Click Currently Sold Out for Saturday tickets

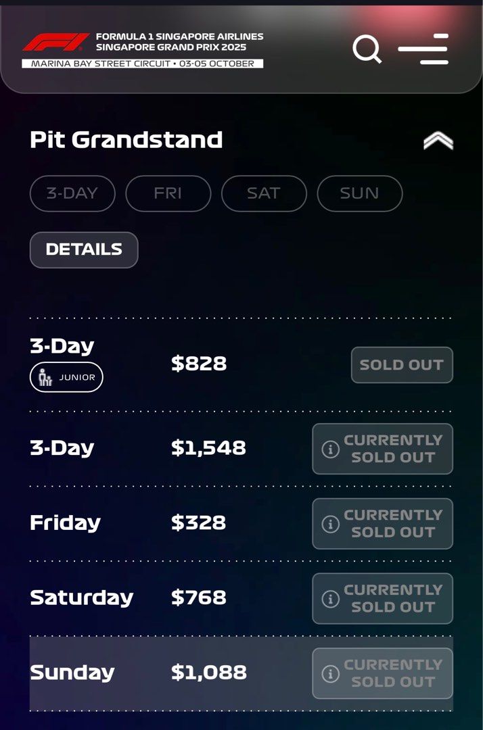click(x=382, y=599)
